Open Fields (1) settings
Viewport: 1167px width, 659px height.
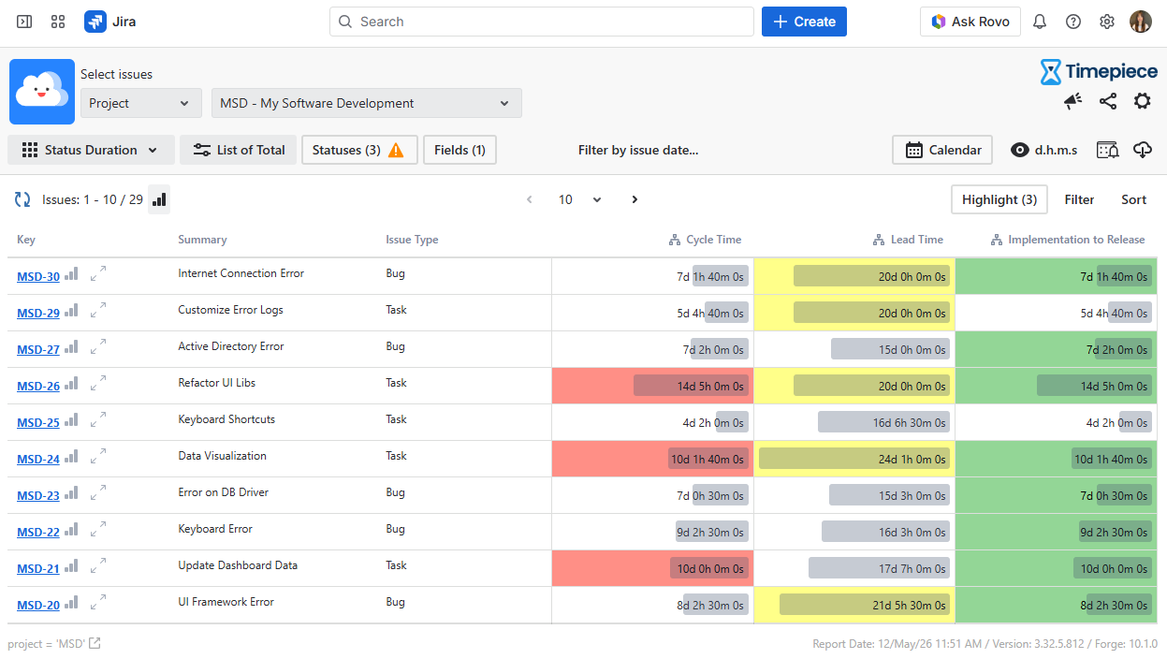click(460, 150)
